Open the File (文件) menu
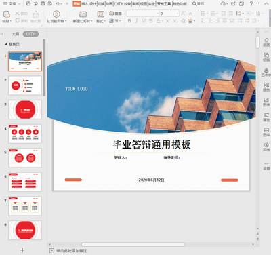The image size is (271, 255). [12, 3]
